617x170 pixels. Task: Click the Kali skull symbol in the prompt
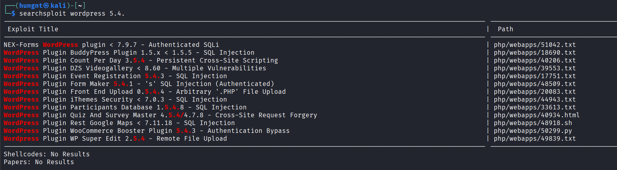[46, 6]
